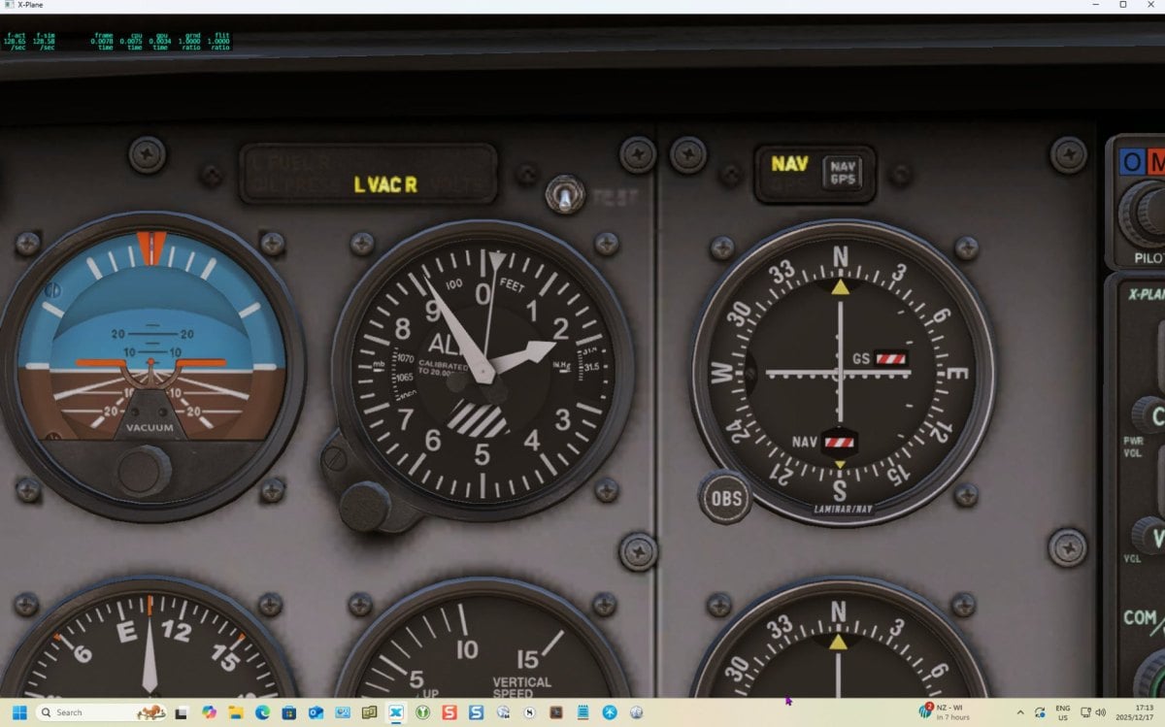Click the taskbar Search box
The height and width of the screenshot is (727, 1165).
click(100, 712)
